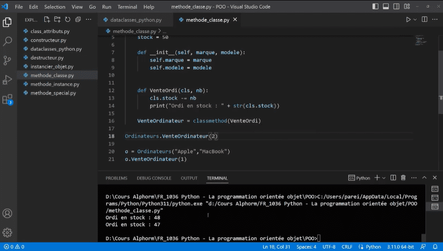
Task: Open the run options dropdown arrow
Action: click(415, 19)
